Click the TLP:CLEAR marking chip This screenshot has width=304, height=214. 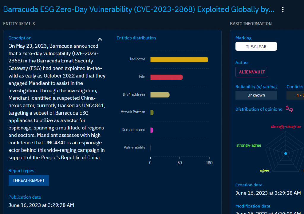click(x=256, y=46)
